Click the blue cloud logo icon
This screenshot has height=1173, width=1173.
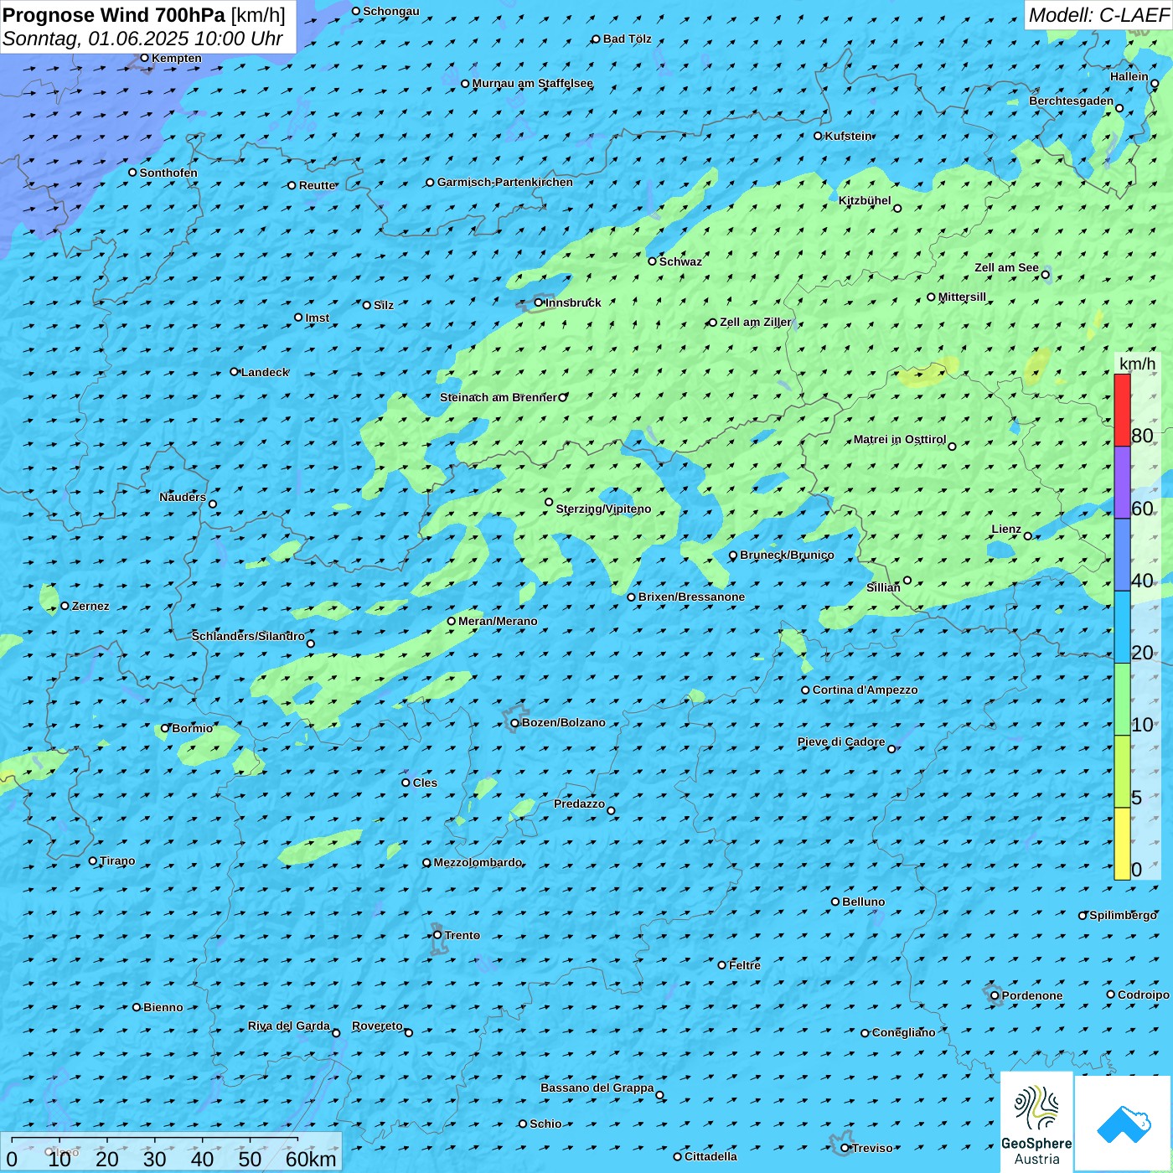pos(1123,1123)
